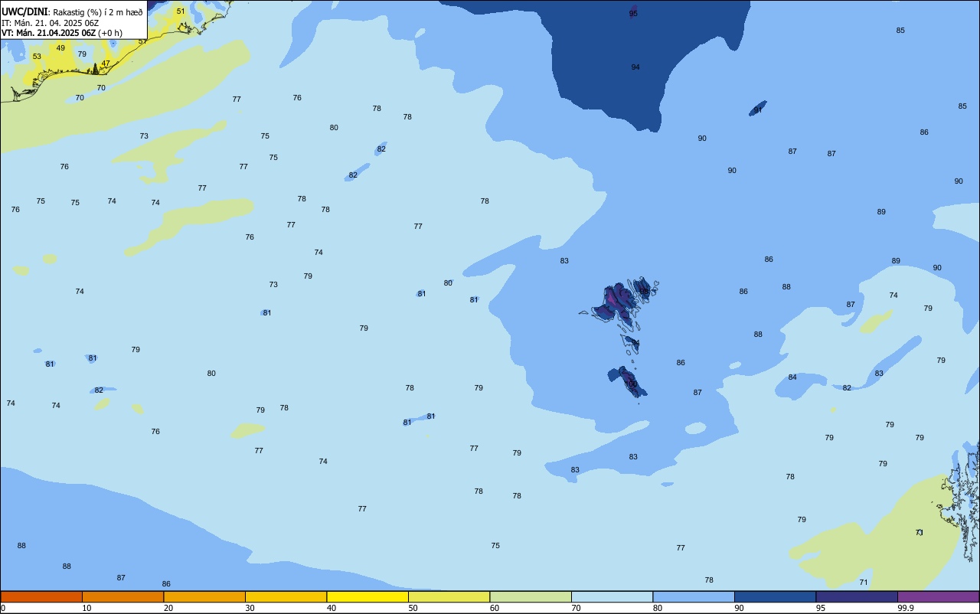980x614 pixels.
Task: Click the purple above-99.9 legend segment
Action: [x=938, y=596]
